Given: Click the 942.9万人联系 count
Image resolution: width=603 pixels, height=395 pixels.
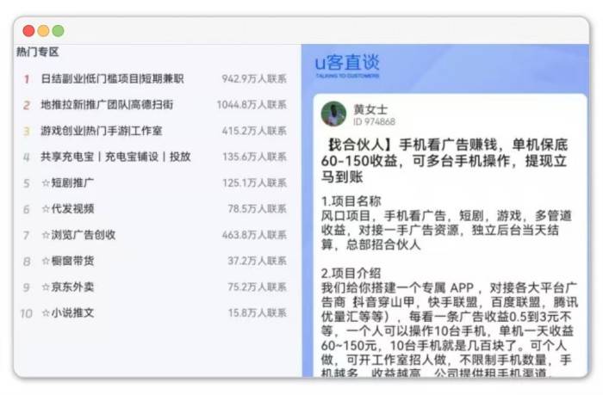Looking at the screenshot, I should (254, 79).
